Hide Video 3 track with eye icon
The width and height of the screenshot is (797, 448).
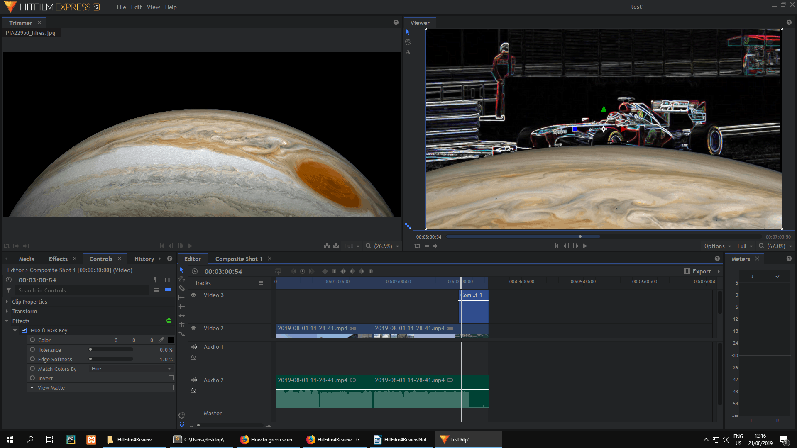(193, 295)
